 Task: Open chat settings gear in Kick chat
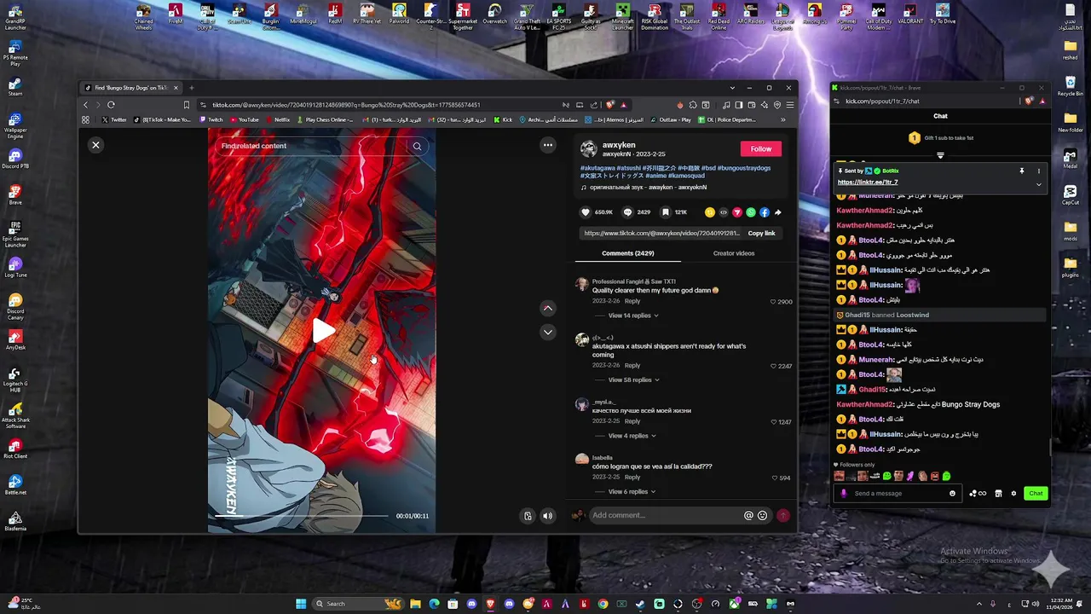(x=1013, y=493)
